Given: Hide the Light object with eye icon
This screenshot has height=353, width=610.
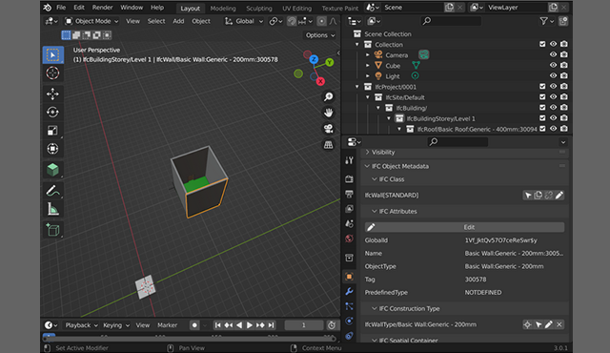Looking at the screenshot, I should (x=553, y=75).
